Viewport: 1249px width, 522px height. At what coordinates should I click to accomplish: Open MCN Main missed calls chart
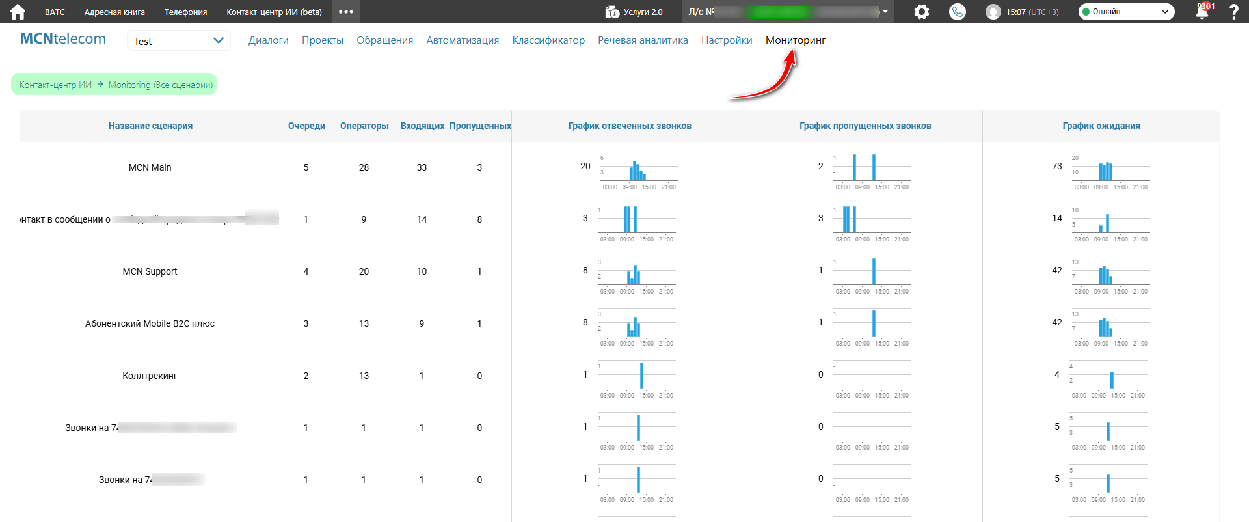872,171
